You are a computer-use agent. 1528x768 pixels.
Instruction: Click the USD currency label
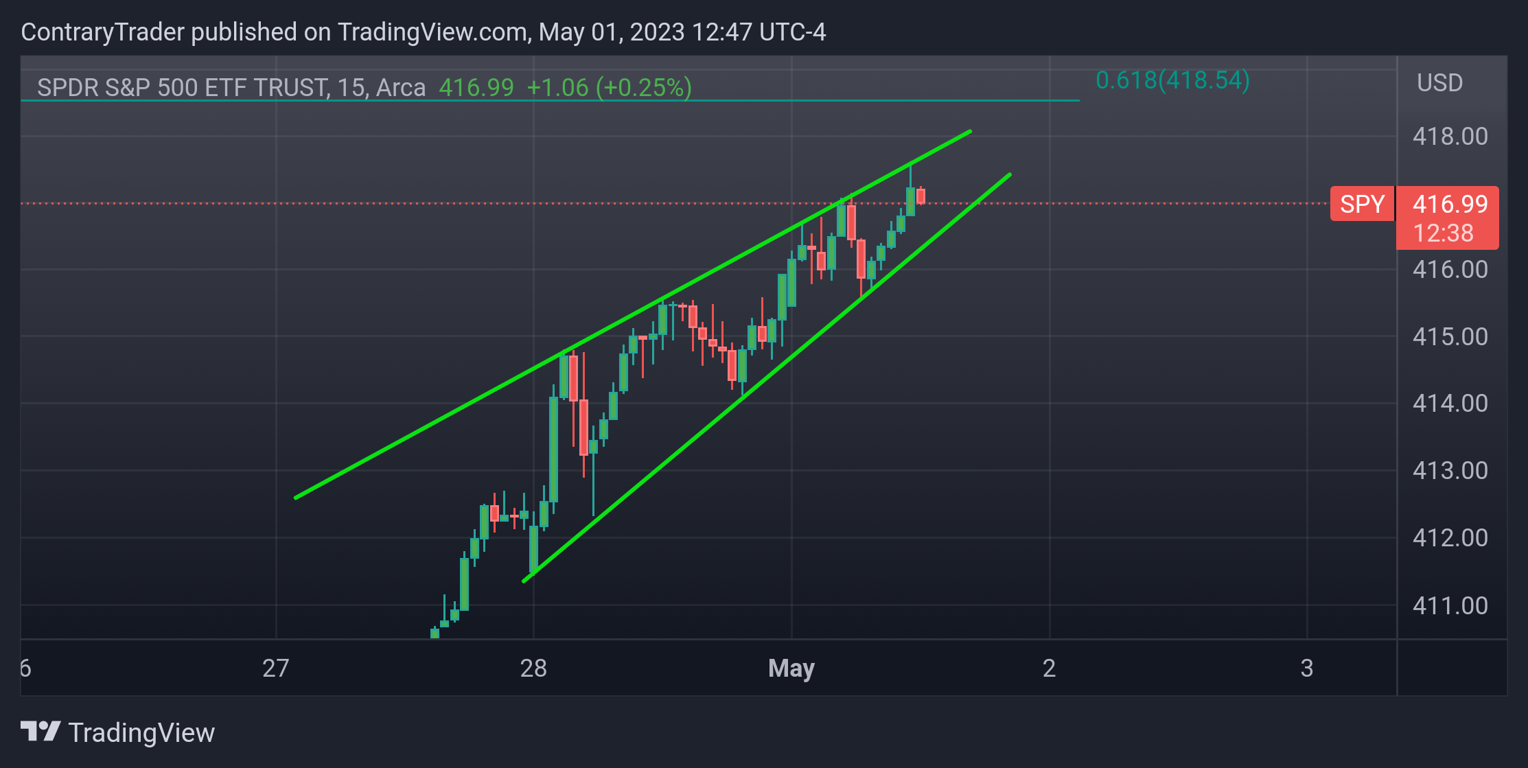coord(1440,83)
